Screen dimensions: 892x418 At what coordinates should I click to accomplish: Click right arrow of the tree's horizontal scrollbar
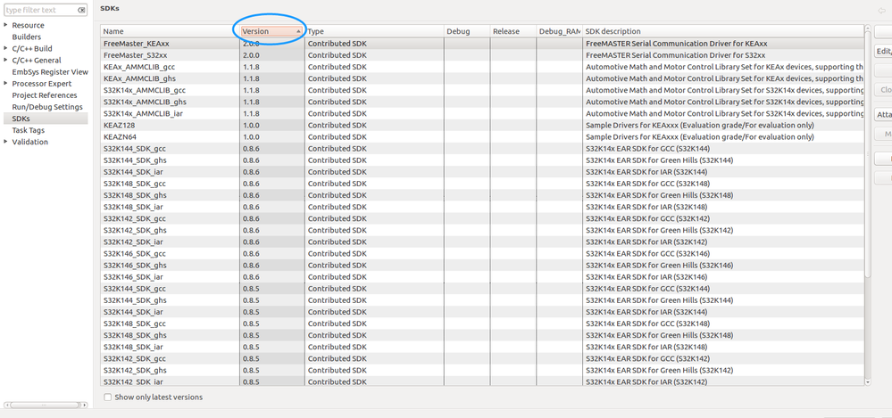pyautogui.click(x=85, y=405)
